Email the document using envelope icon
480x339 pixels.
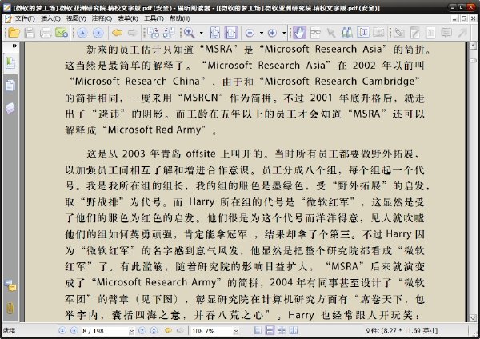point(62,33)
